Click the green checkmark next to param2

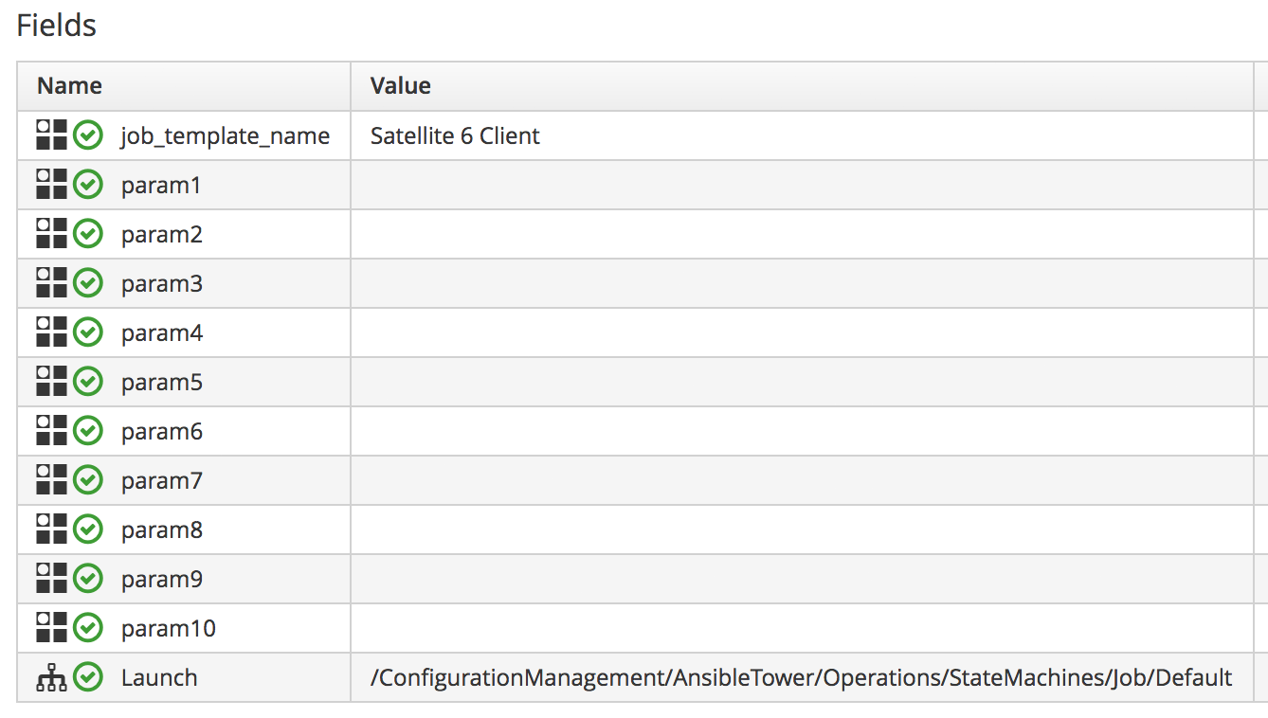coord(88,234)
